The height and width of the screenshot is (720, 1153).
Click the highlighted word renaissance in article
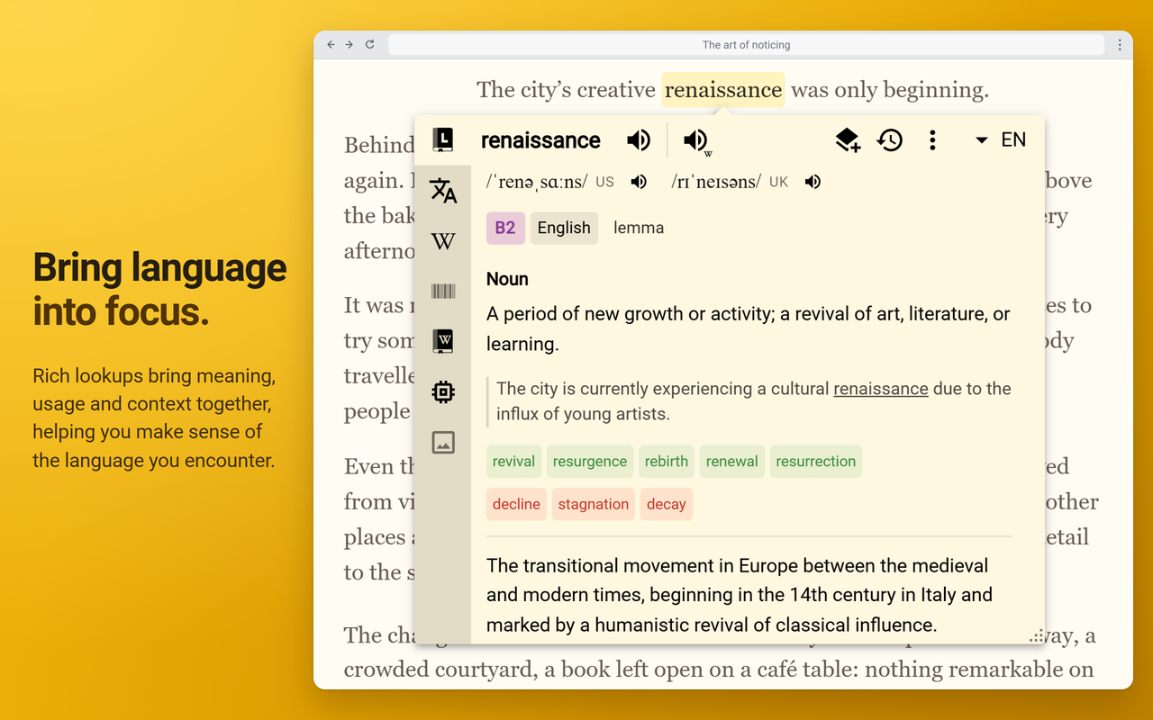(723, 89)
